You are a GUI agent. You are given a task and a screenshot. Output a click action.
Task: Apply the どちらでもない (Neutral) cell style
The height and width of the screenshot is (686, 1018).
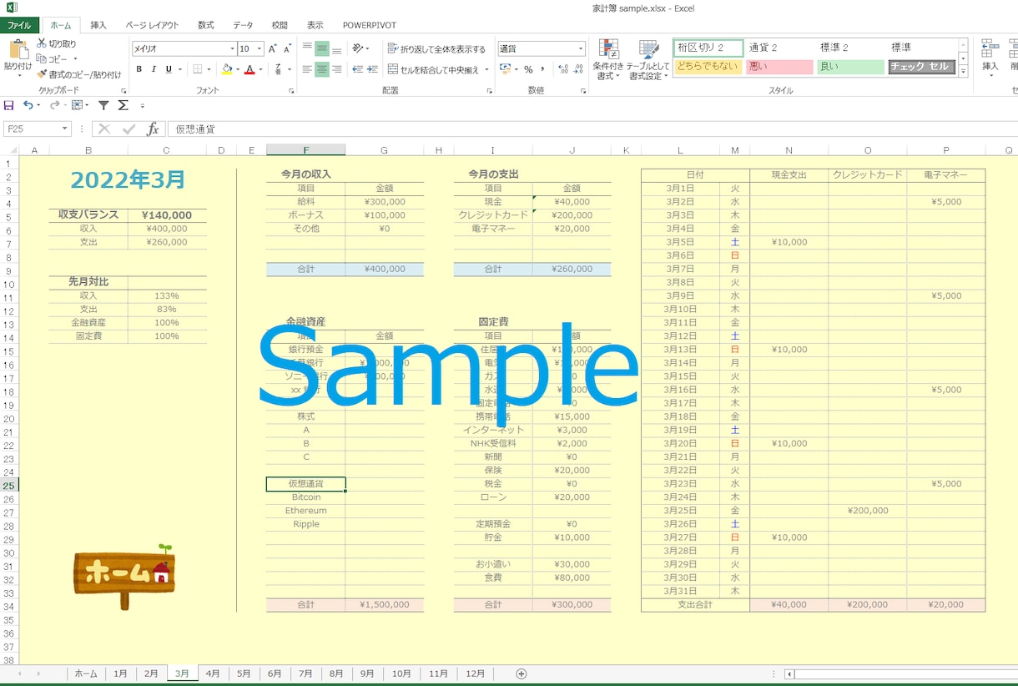tap(708, 67)
